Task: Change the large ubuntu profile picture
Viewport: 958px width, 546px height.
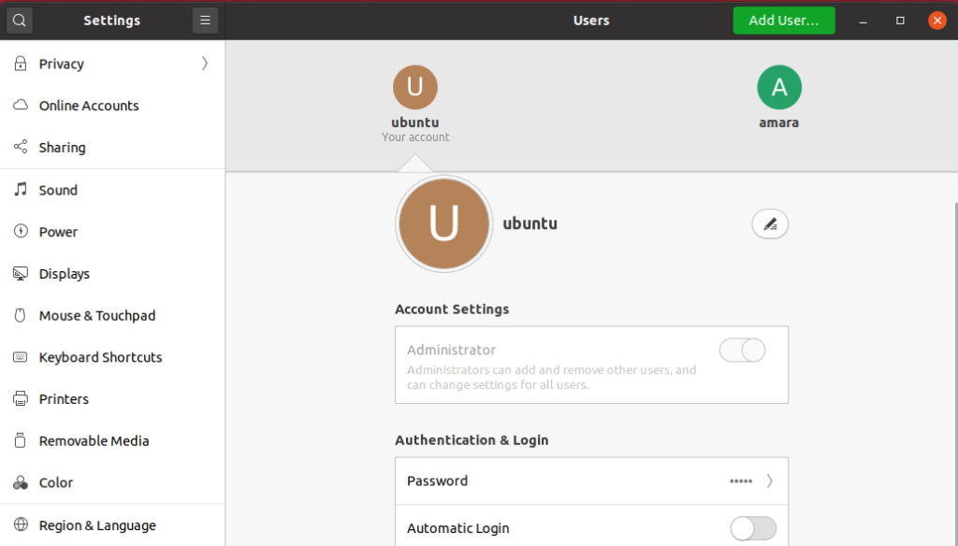Action: pyautogui.click(x=443, y=223)
